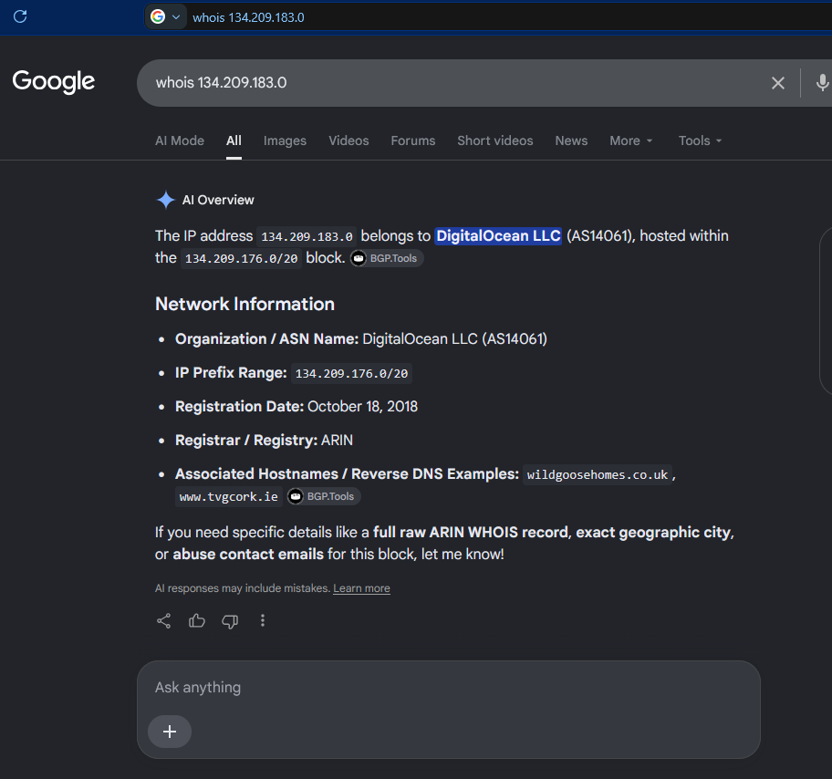Give the AI Overview a thumbs up
The image size is (832, 779).
pyautogui.click(x=197, y=621)
